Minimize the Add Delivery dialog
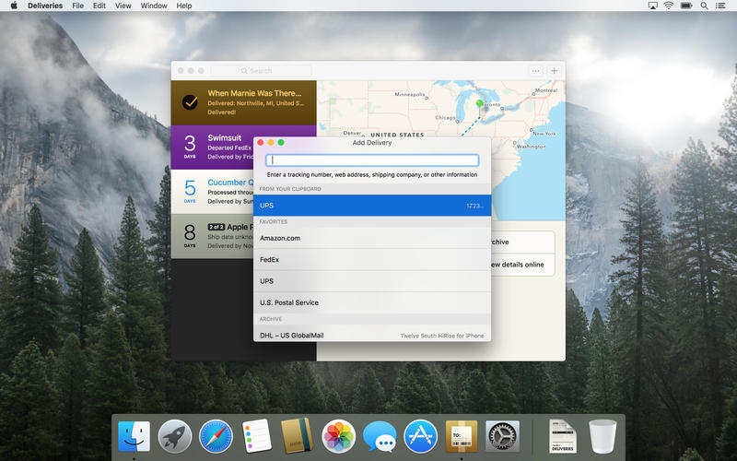Viewport: 737px width, 461px height. (x=271, y=143)
